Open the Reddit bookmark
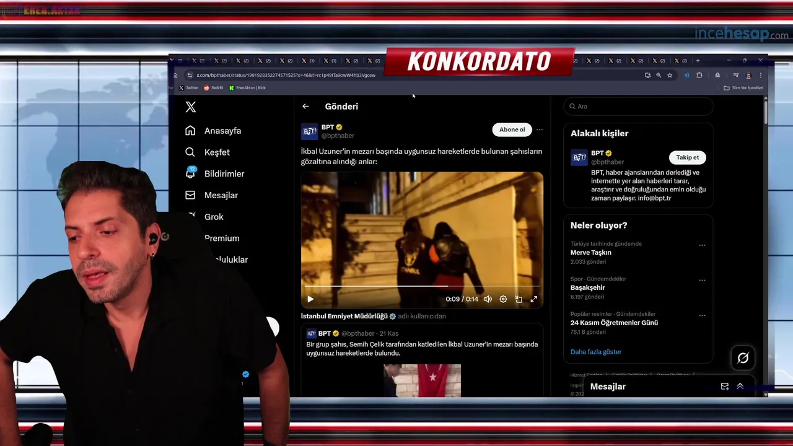793x446 pixels. point(213,88)
